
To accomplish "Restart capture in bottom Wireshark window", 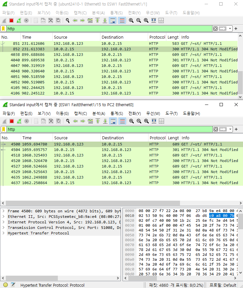I will click(x=19, y=121).
